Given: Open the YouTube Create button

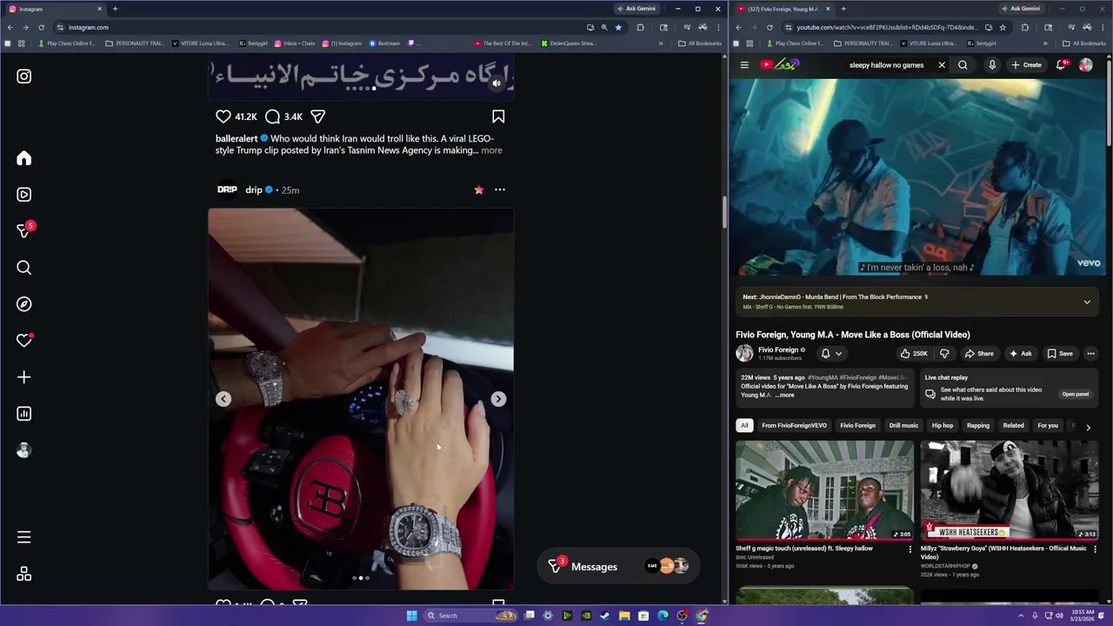Looking at the screenshot, I should 1026,64.
